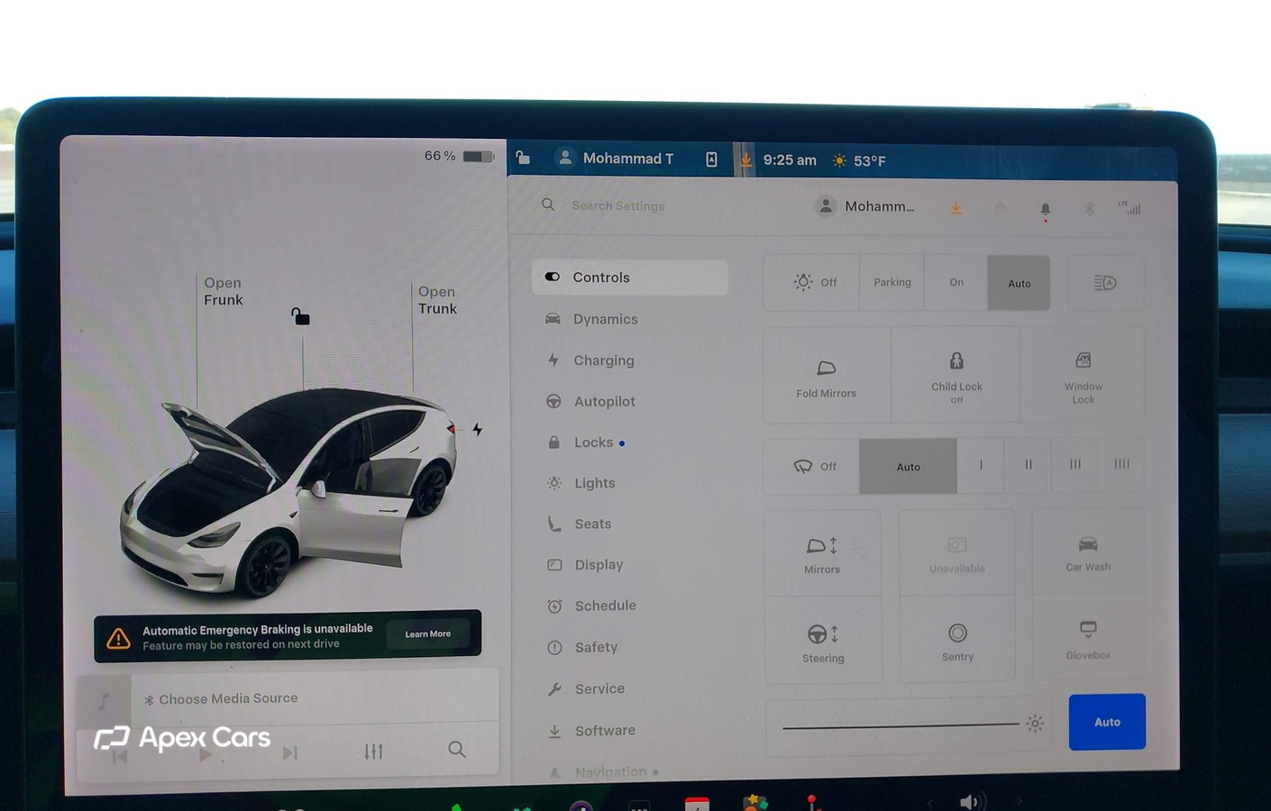This screenshot has width=1271, height=811.
Task: Adjust Mirrors control
Action: click(822, 553)
